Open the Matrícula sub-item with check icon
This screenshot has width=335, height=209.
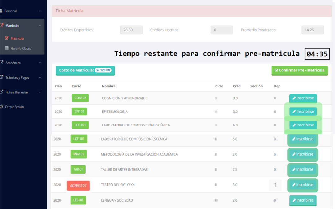14,38
